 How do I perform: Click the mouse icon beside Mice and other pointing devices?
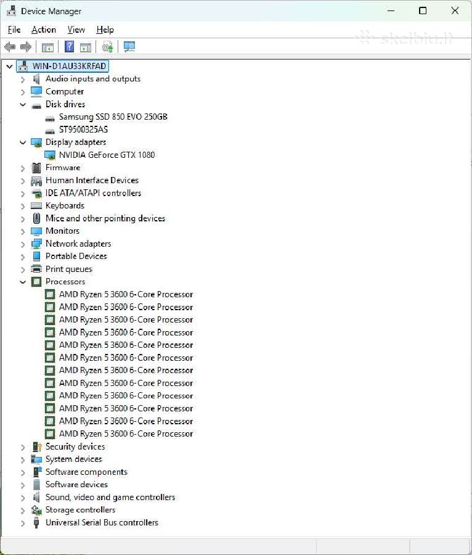click(x=36, y=218)
